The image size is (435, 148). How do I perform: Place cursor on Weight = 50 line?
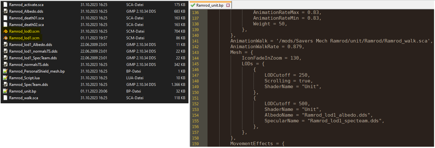pos(270,24)
